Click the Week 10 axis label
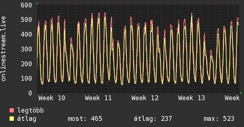The image size is (244, 127). point(52,98)
